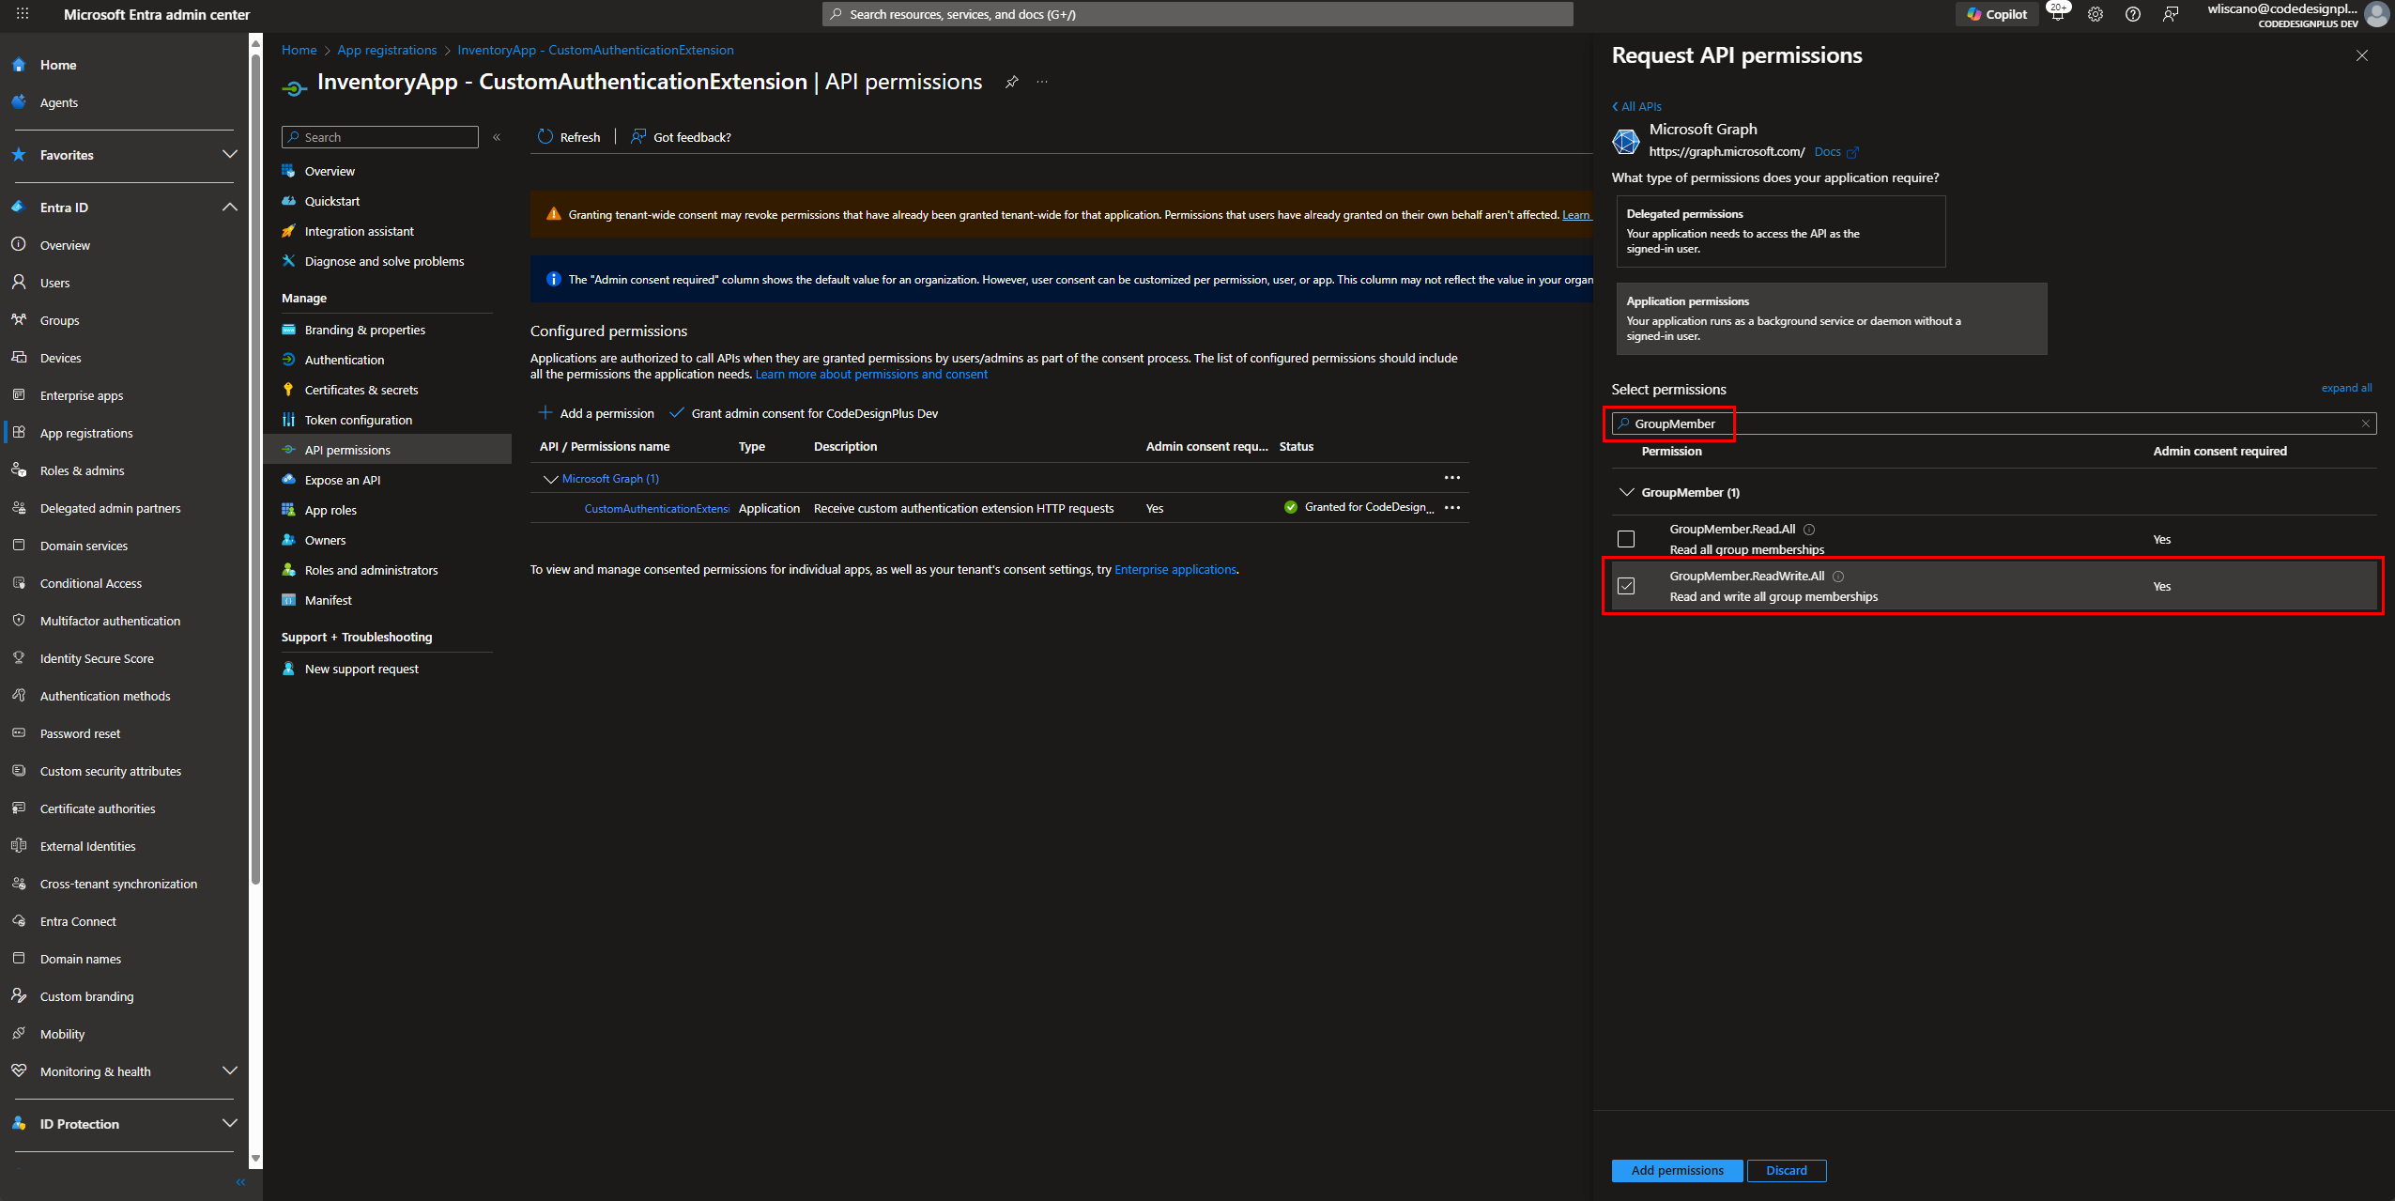Open the CustomAuthenticationExtension permission link
The image size is (2395, 1201).
pos(656,509)
